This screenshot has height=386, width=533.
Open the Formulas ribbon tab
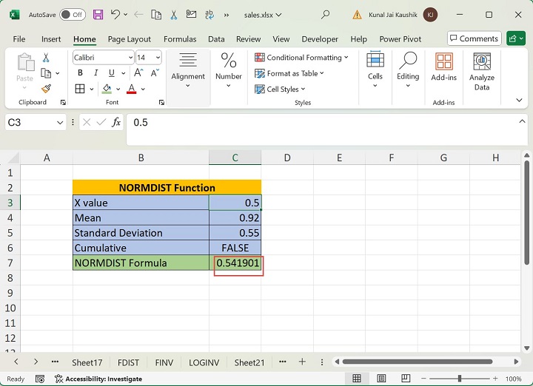point(180,39)
